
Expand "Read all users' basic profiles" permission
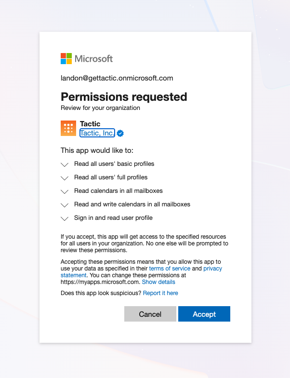[65, 164]
